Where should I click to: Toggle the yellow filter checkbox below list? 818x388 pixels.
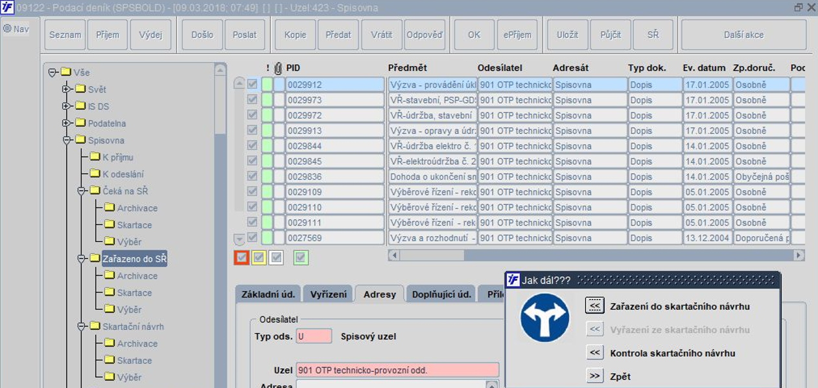[259, 257]
